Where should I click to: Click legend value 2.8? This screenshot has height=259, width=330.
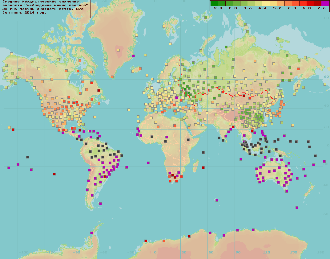233,8
